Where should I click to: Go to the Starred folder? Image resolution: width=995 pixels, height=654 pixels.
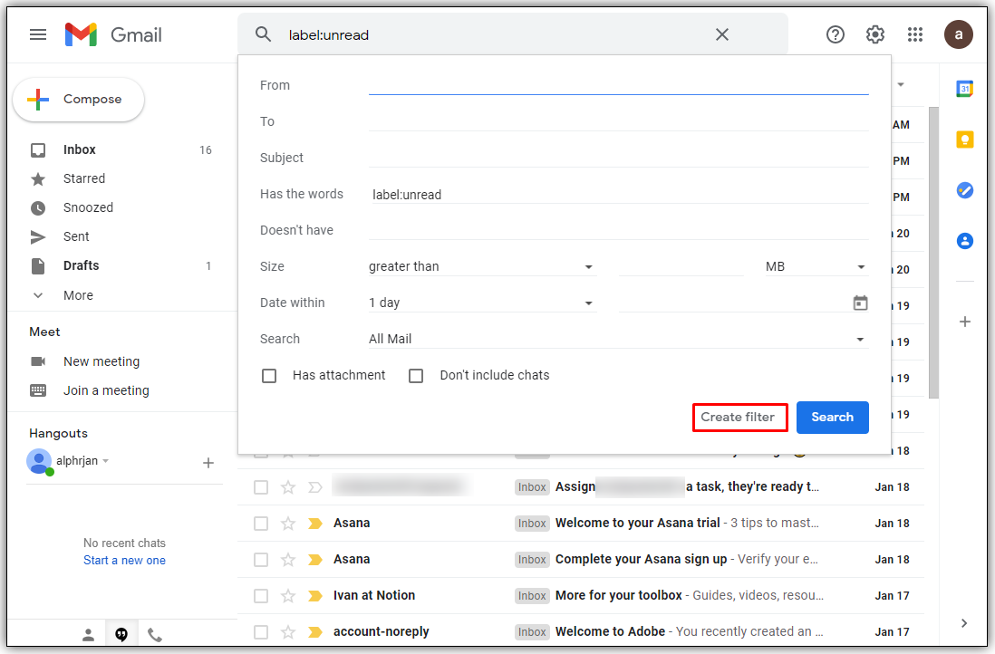click(84, 178)
